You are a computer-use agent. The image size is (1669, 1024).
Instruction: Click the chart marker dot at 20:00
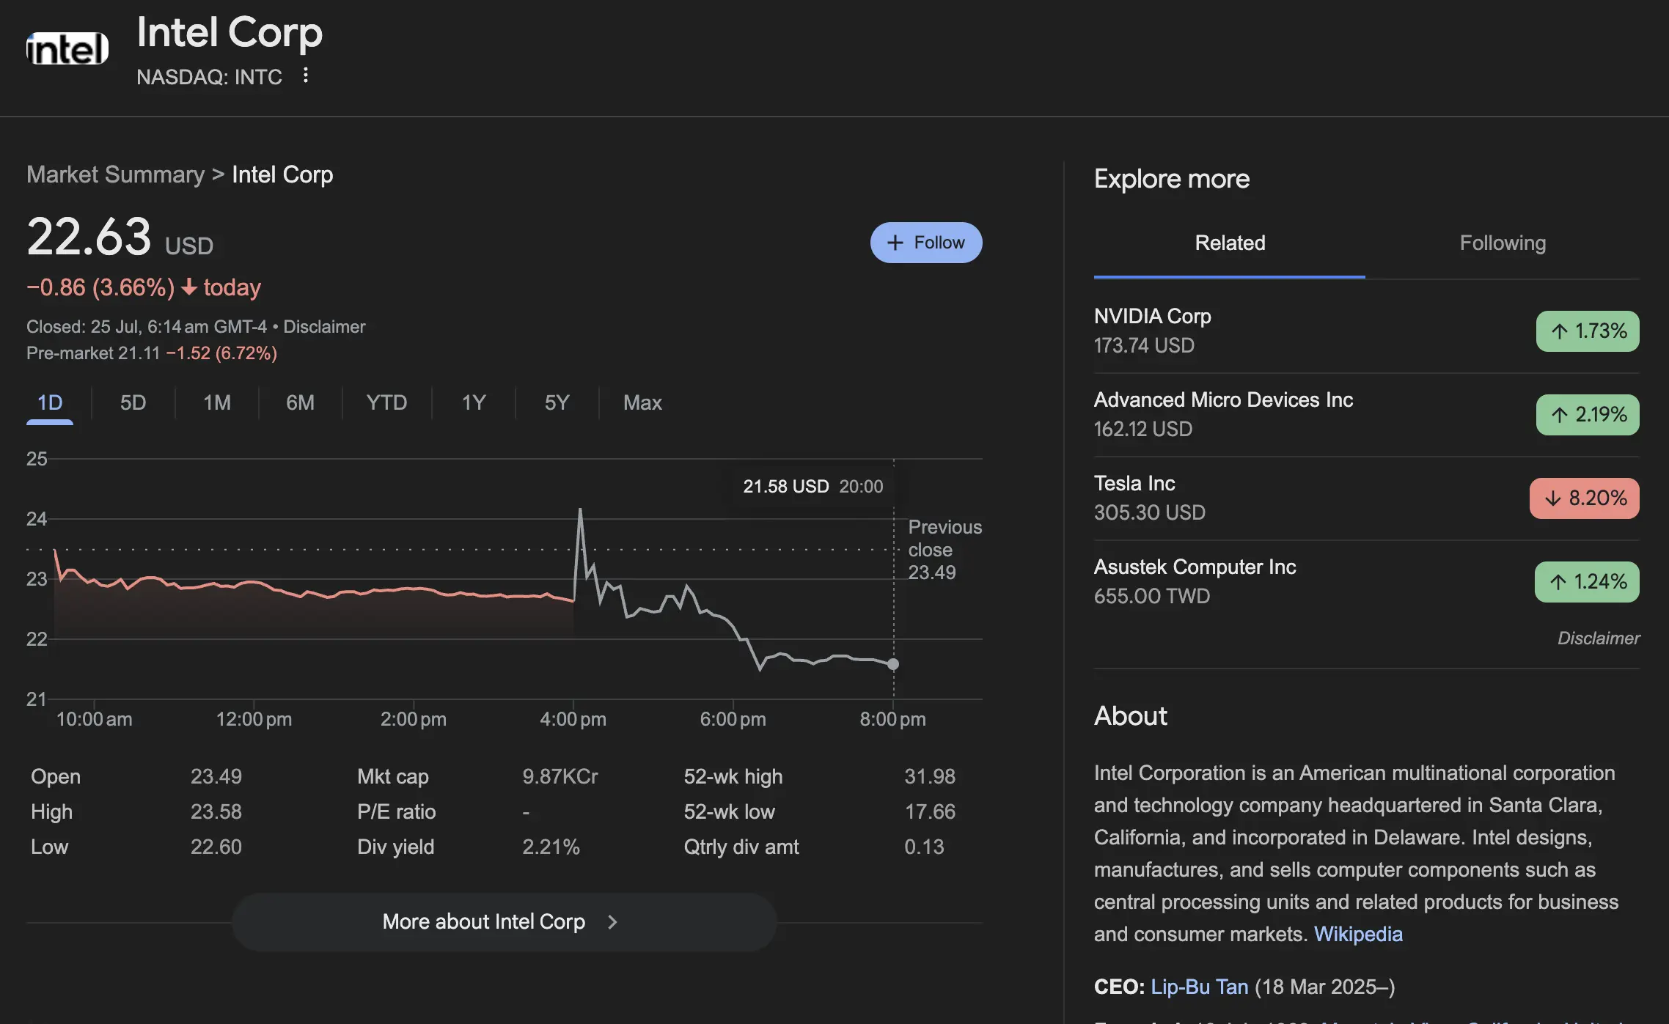[893, 664]
